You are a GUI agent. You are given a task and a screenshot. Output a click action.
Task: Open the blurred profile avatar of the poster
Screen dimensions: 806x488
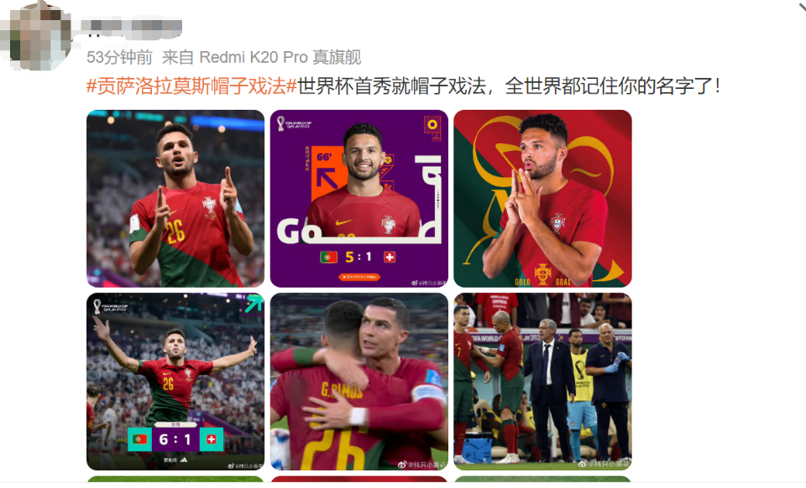(x=35, y=35)
